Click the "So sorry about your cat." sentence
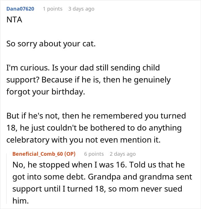Screen dimensions: 201x209 51,44
